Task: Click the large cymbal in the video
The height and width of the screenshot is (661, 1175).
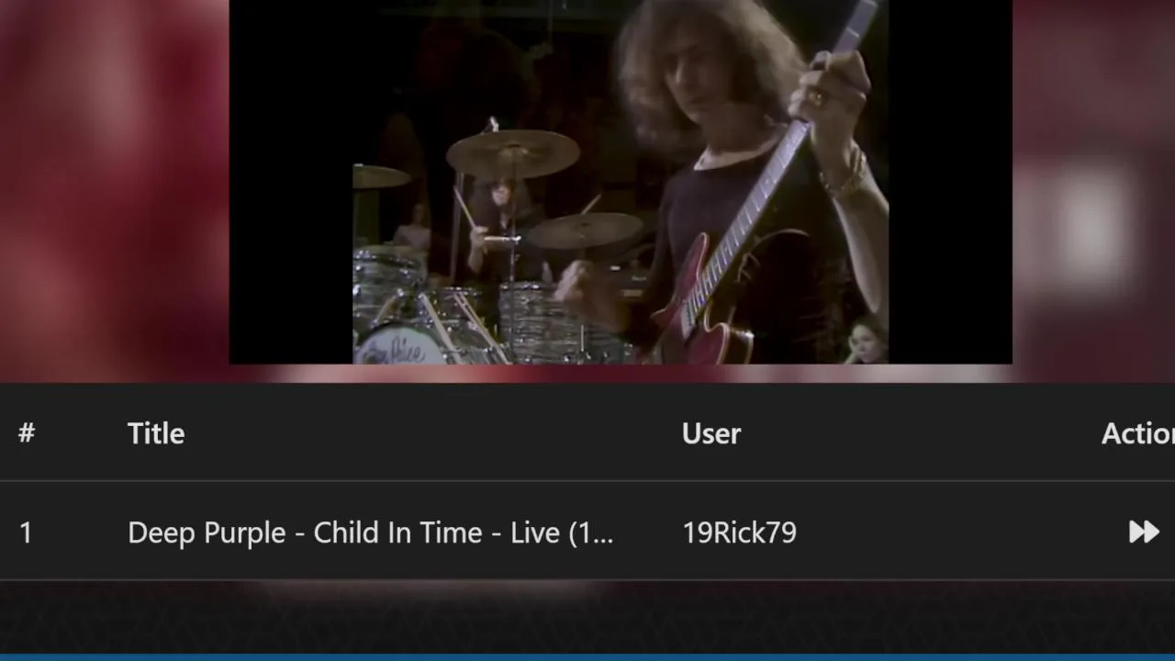Action: [513, 153]
